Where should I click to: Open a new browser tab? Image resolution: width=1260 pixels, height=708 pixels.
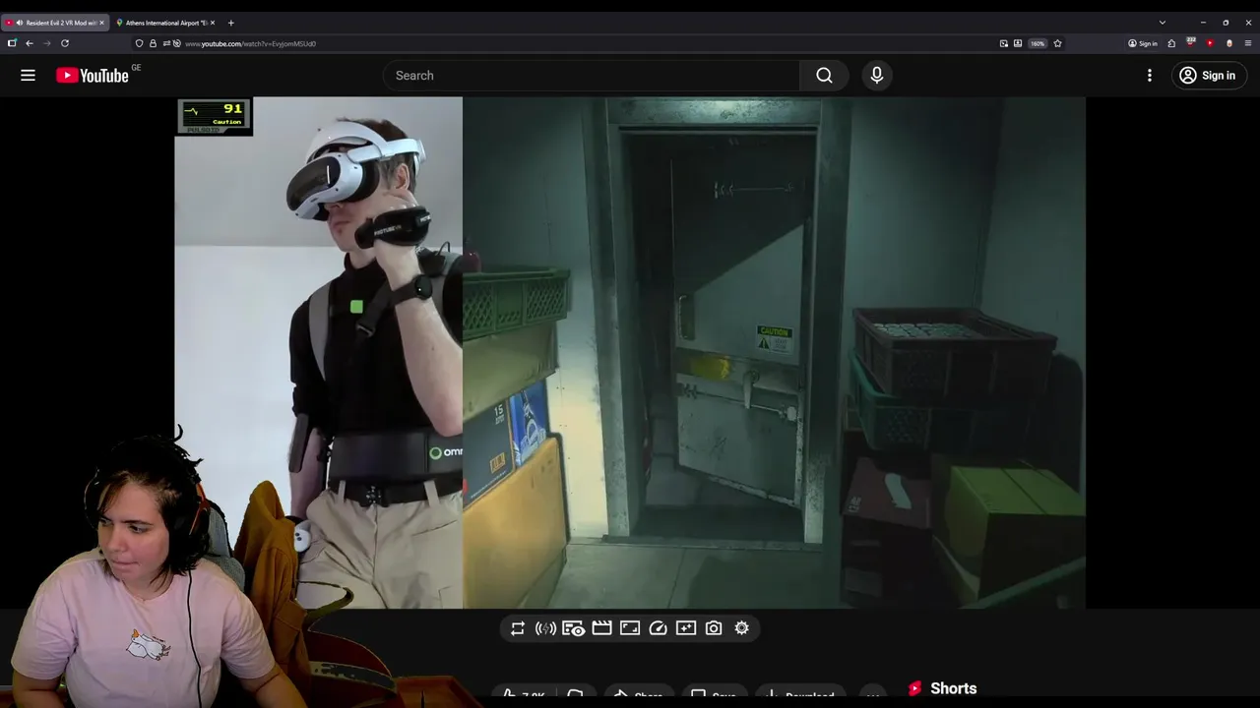[x=230, y=23]
